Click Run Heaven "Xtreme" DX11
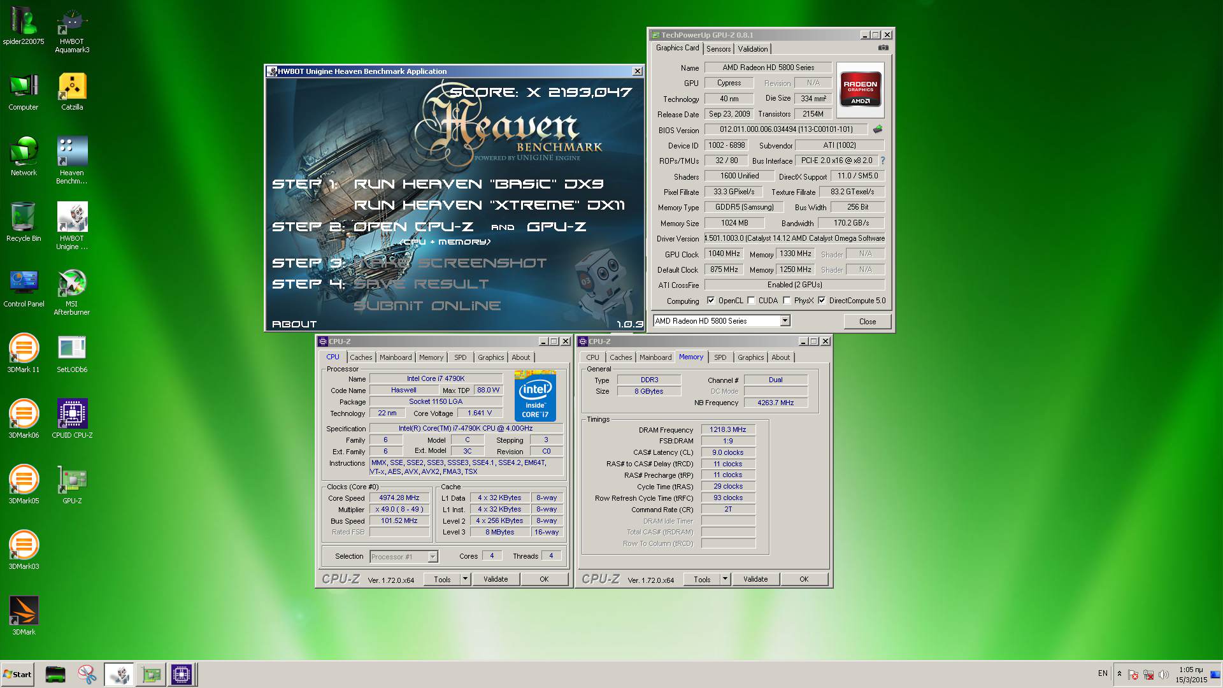Screen dimensions: 1223x688 [x=489, y=205]
